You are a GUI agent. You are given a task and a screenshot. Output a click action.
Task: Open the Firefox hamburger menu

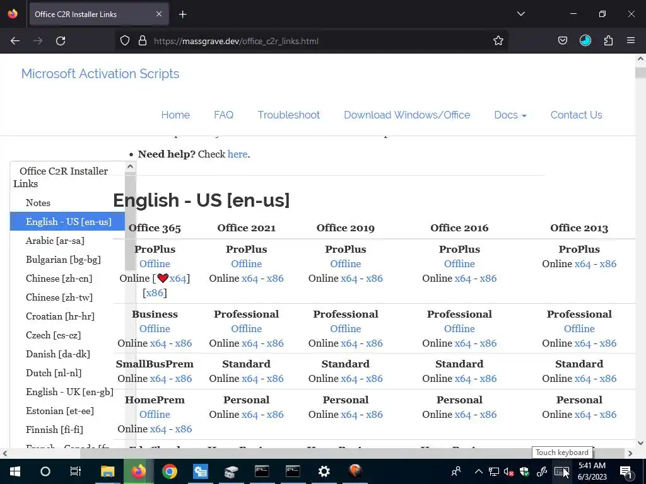(631, 41)
